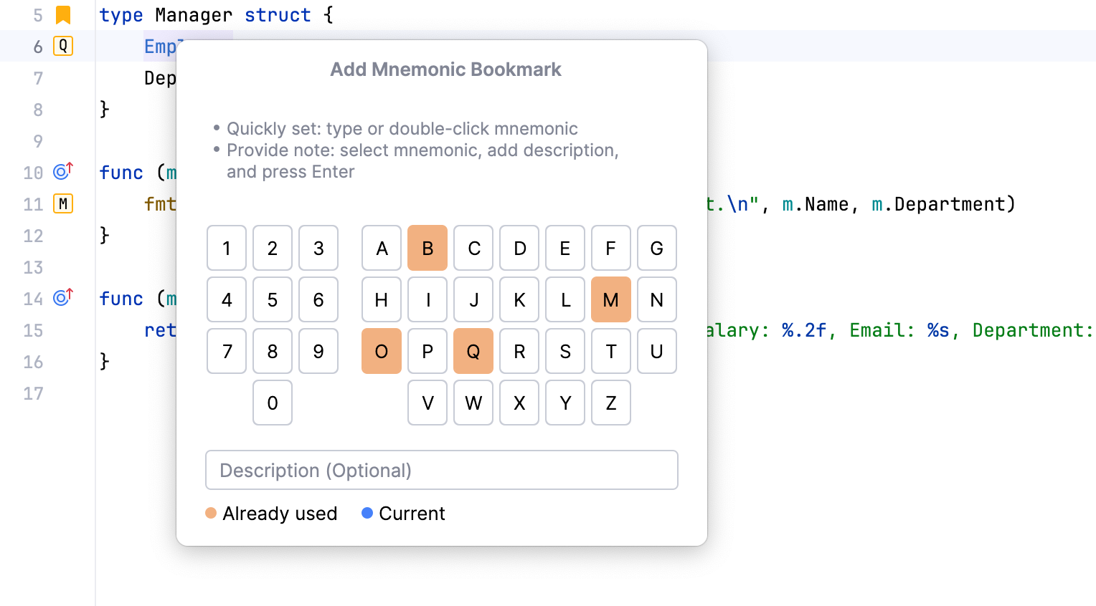Image resolution: width=1096 pixels, height=606 pixels.
Task: Choose mnemonic key Z
Action: pos(610,403)
